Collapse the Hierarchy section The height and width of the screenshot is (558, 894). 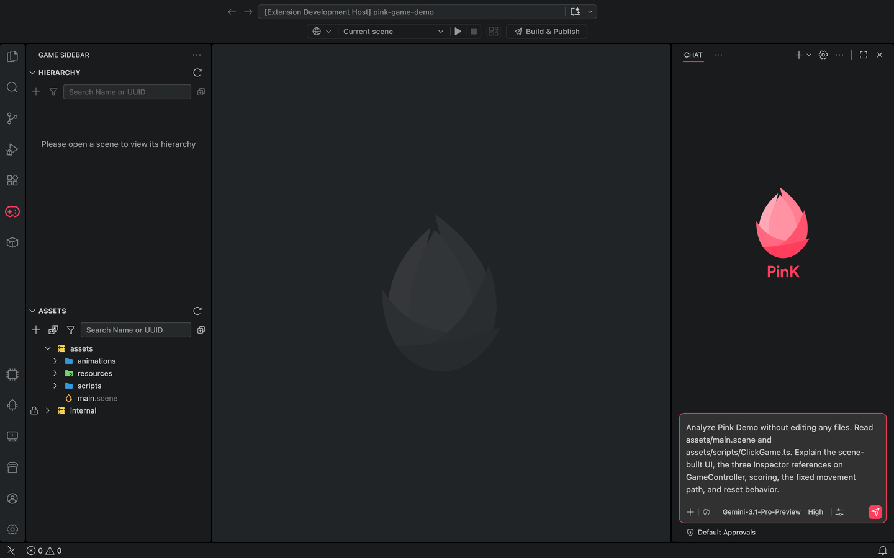32,73
